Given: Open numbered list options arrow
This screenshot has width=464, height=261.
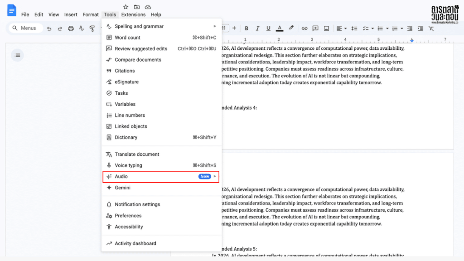Looking at the screenshot, I should 401,29.
